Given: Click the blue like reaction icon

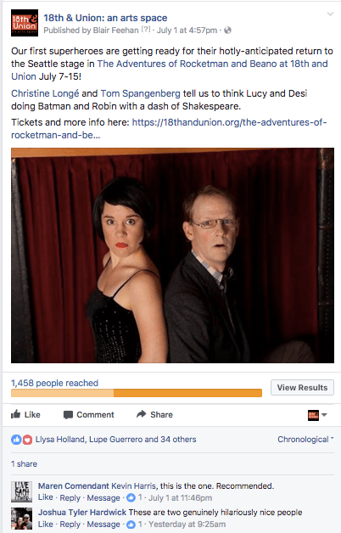Looking at the screenshot, I should [x=16, y=439].
